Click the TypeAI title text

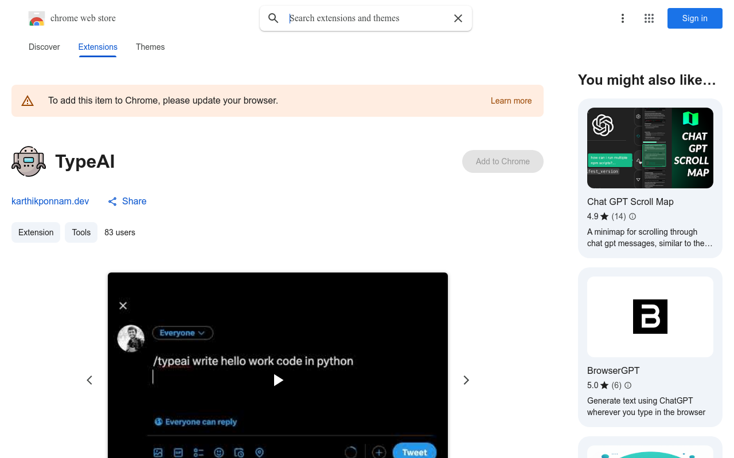click(85, 161)
